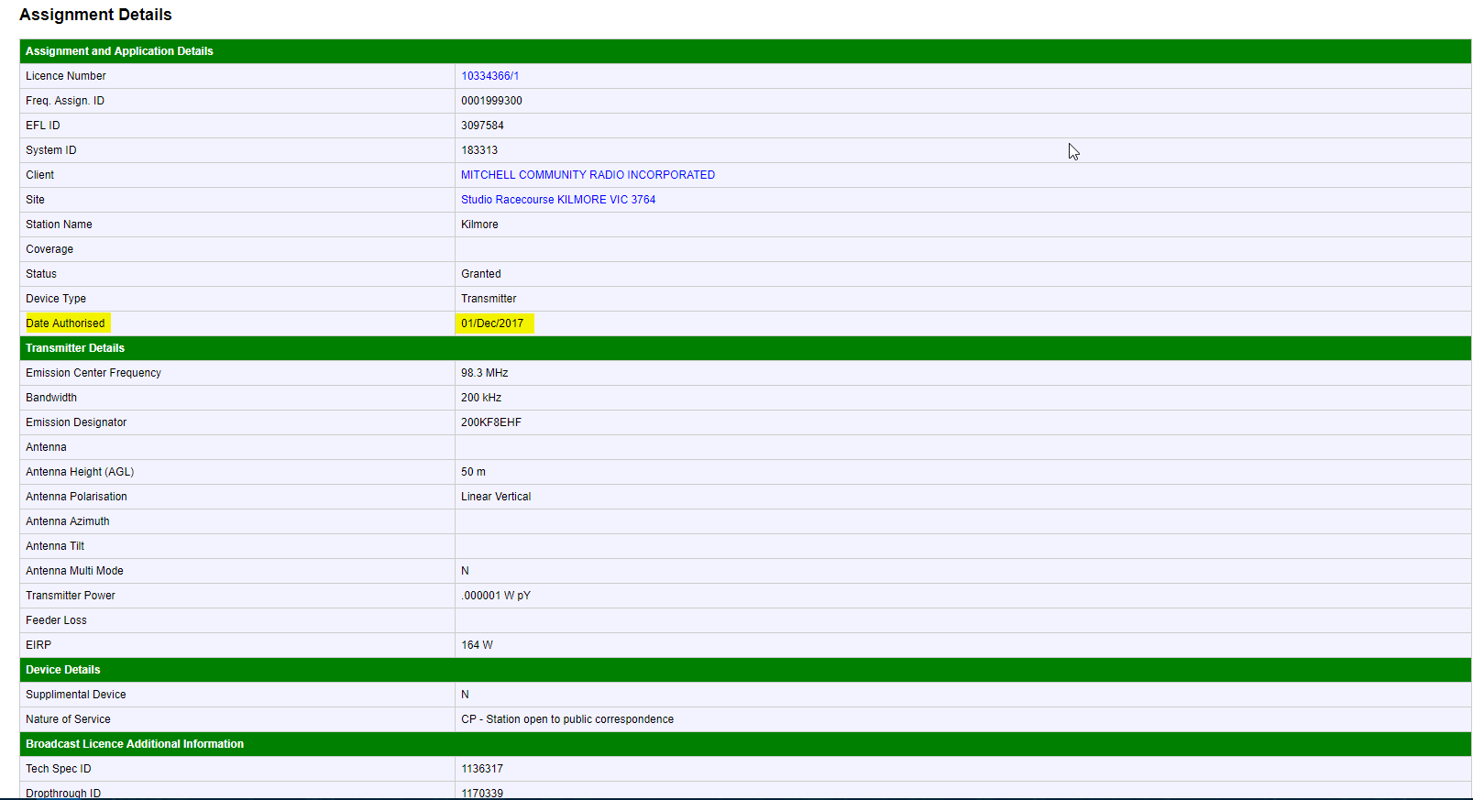Screen dimensions: 1473x800
Task: Click the Linear Vertical polarisation value
Action: [x=496, y=497]
